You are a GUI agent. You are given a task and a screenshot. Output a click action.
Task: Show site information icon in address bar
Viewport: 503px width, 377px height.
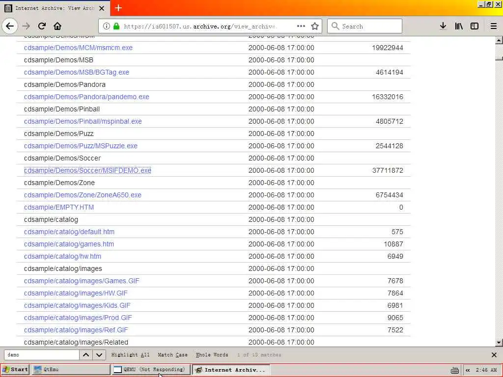tap(107, 27)
